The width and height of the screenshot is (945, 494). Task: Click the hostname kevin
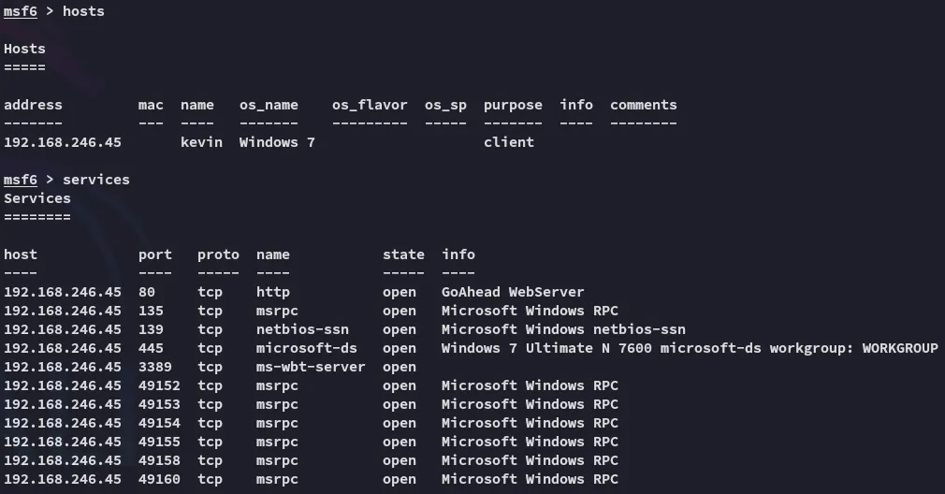click(x=201, y=142)
